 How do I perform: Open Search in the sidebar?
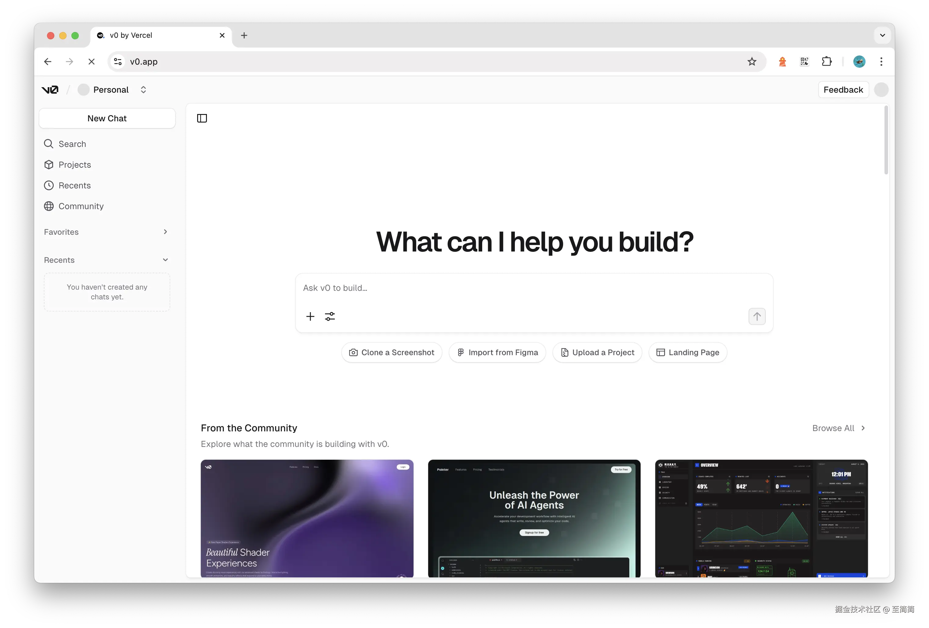(72, 144)
